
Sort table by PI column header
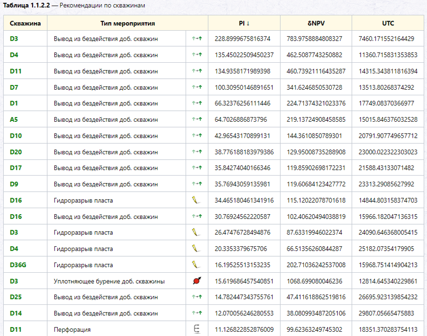click(x=244, y=23)
